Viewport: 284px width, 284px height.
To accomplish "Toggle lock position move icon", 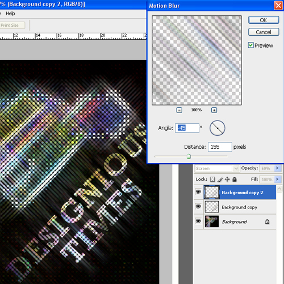I will [227, 179].
